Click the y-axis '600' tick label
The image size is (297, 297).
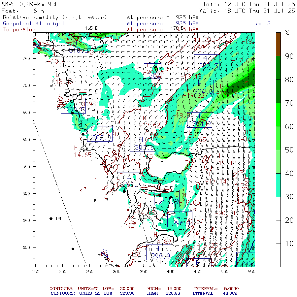(x=26, y=140)
